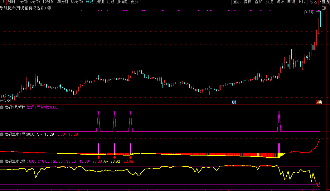Toggle the left sidebar panel icon
This screenshot has width=330, height=191.
pos(2,2)
